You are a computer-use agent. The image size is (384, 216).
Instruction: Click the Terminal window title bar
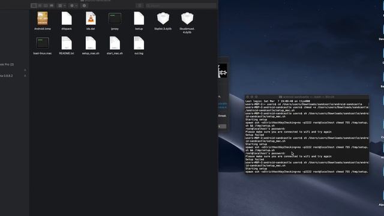[307, 97]
